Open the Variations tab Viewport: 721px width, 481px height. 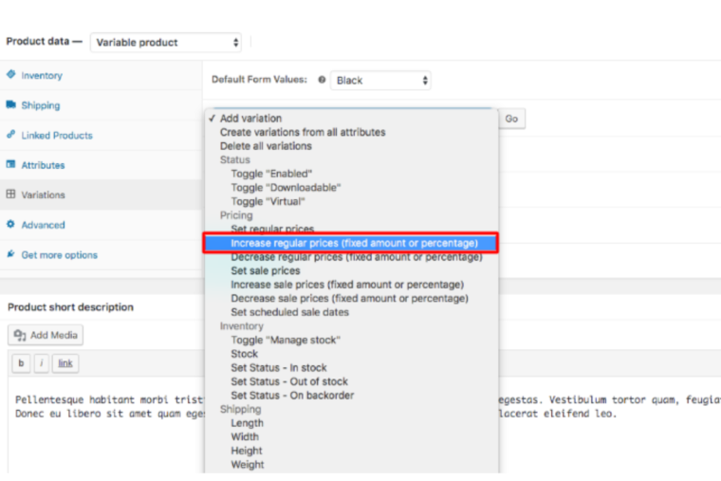coord(101,195)
